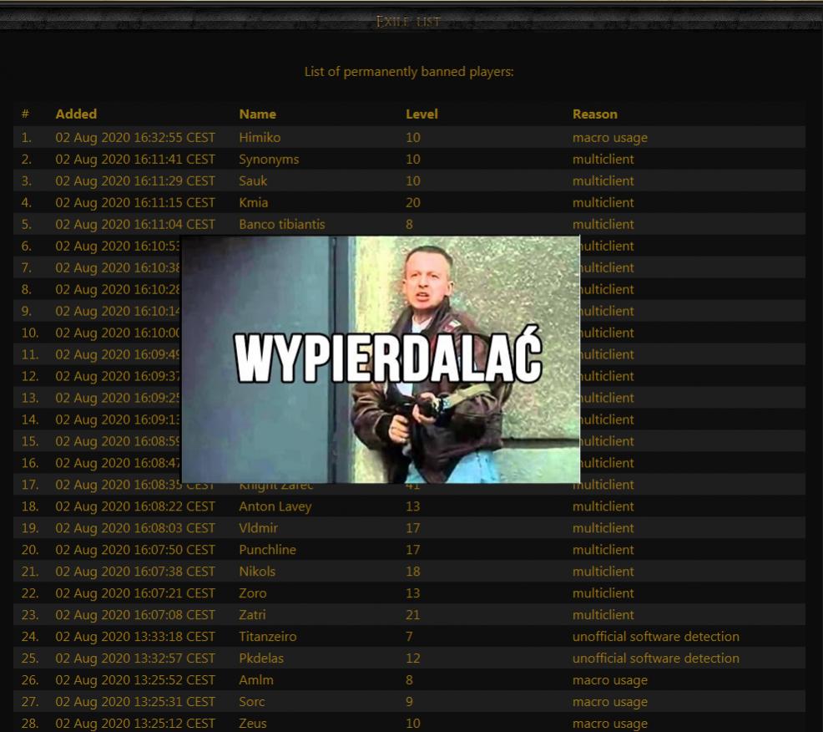The height and width of the screenshot is (732, 823).
Task: Click the Anton Lavey player name
Action: [x=275, y=506]
